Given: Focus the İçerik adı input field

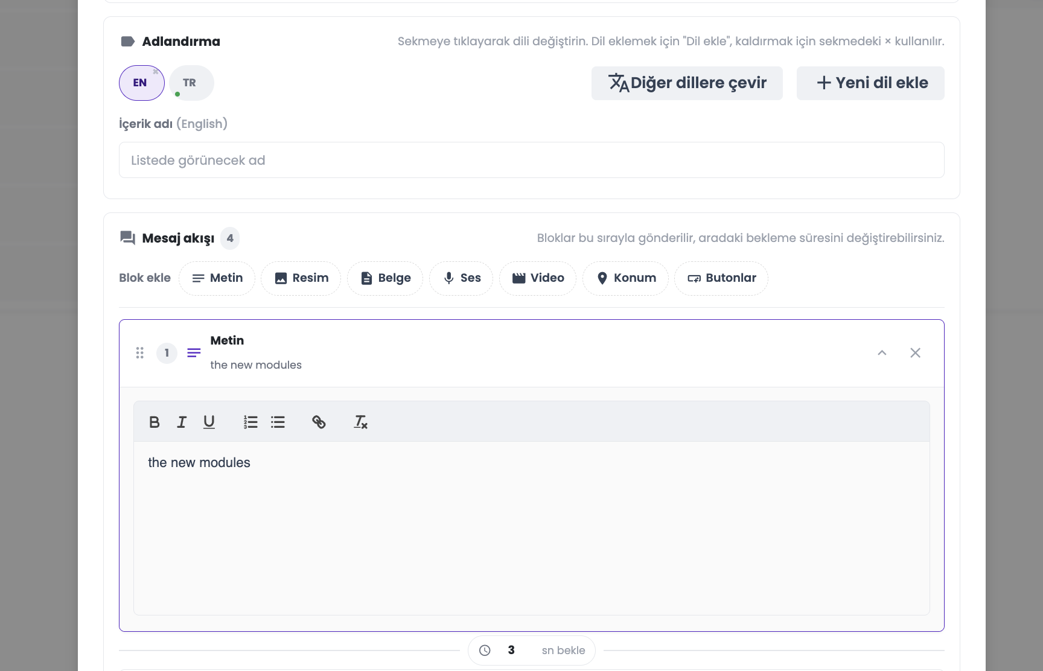Looking at the screenshot, I should pyautogui.click(x=532, y=160).
